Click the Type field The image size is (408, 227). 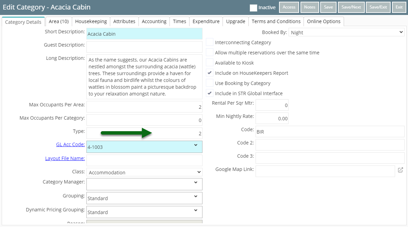(x=144, y=133)
